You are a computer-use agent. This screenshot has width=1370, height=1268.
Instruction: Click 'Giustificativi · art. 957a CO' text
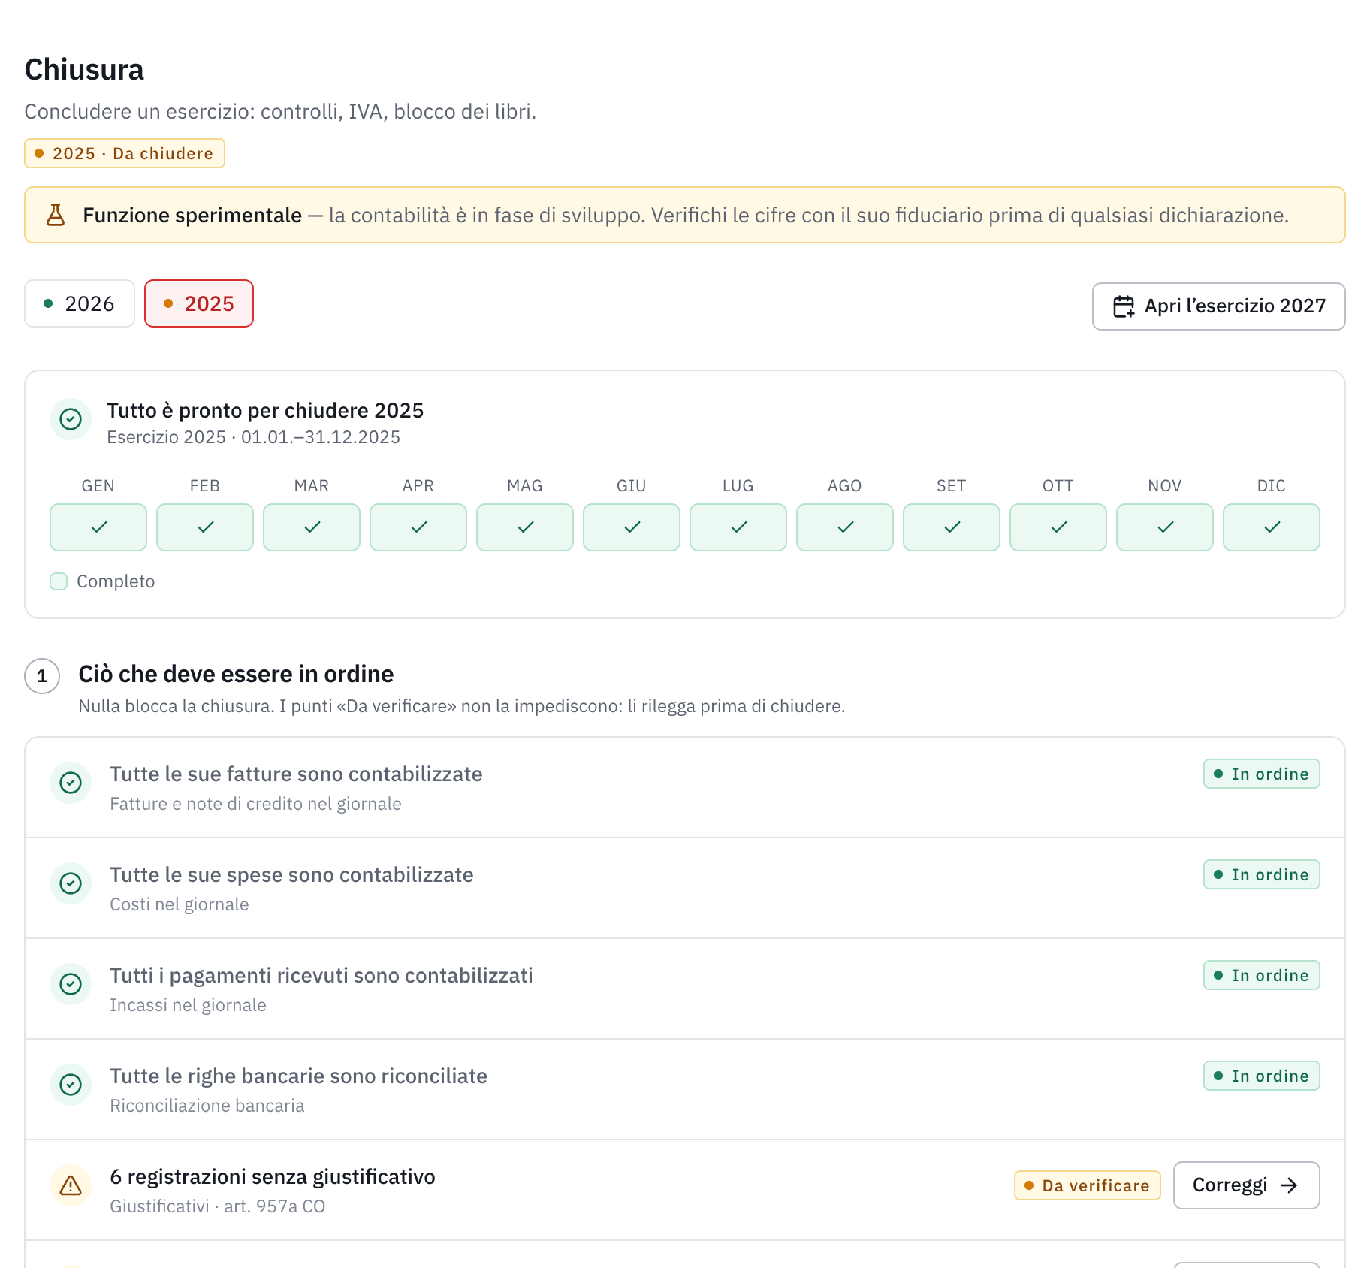(x=218, y=1206)
